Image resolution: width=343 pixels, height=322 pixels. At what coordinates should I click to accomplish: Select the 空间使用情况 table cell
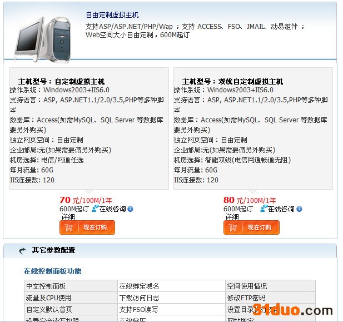247,286
